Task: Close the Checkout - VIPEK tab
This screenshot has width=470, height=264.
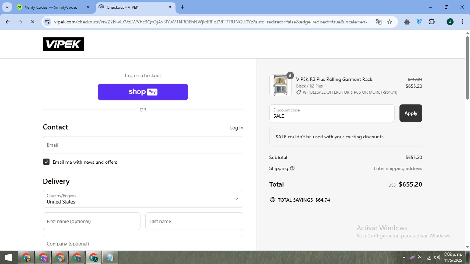Action: 170,7
